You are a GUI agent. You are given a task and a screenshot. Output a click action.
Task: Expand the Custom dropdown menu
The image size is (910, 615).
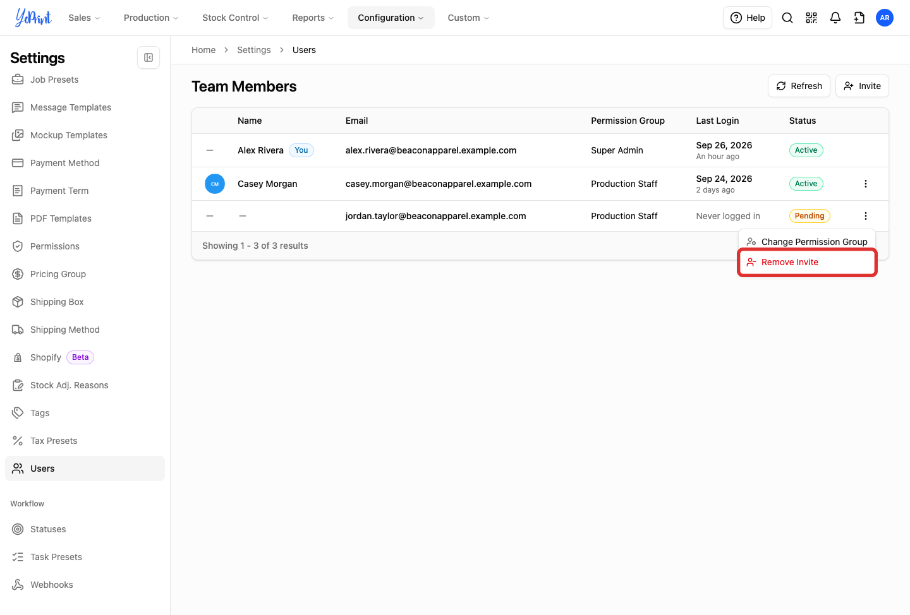pos(468,18)
